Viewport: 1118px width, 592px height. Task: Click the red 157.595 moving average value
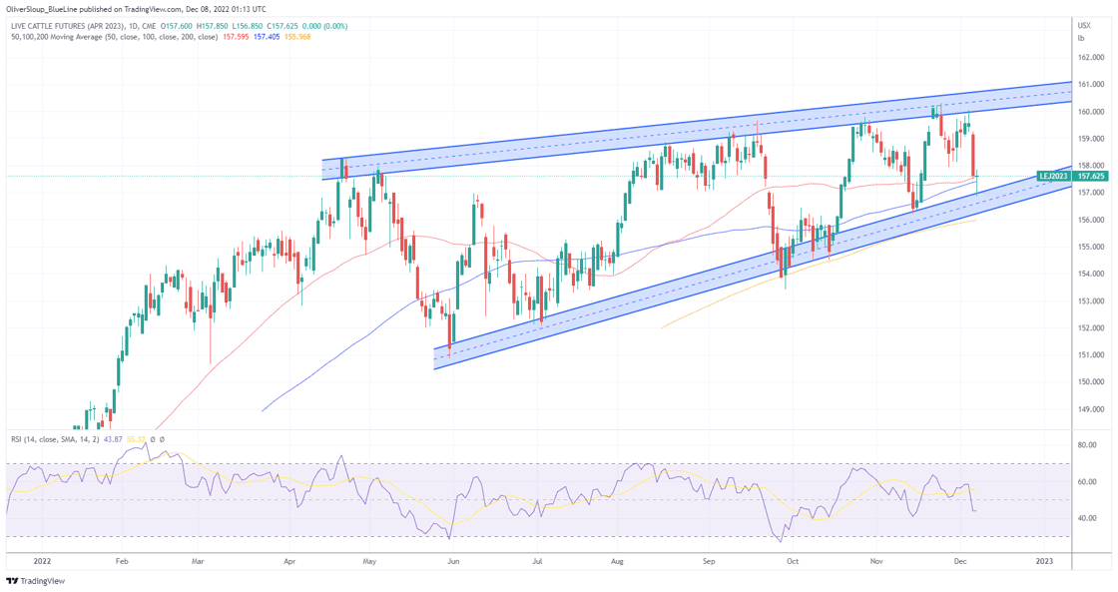click(x=236, y=36)
